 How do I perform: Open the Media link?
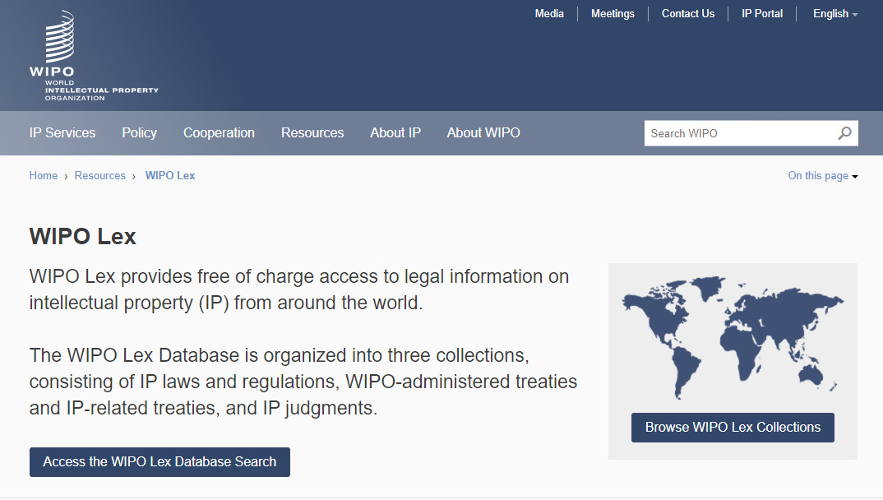tap(549, 13)
